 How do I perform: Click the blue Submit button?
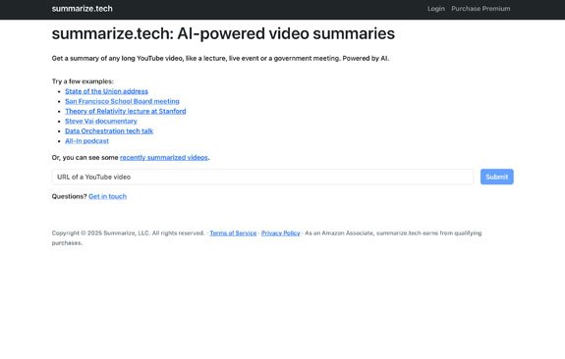pyautogui.click(x=496, y=177)
